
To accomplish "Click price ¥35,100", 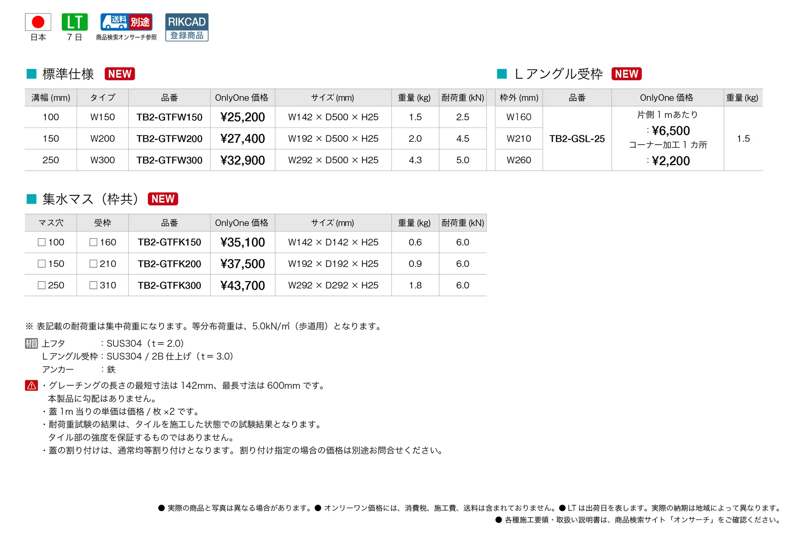I will [243, 242].
